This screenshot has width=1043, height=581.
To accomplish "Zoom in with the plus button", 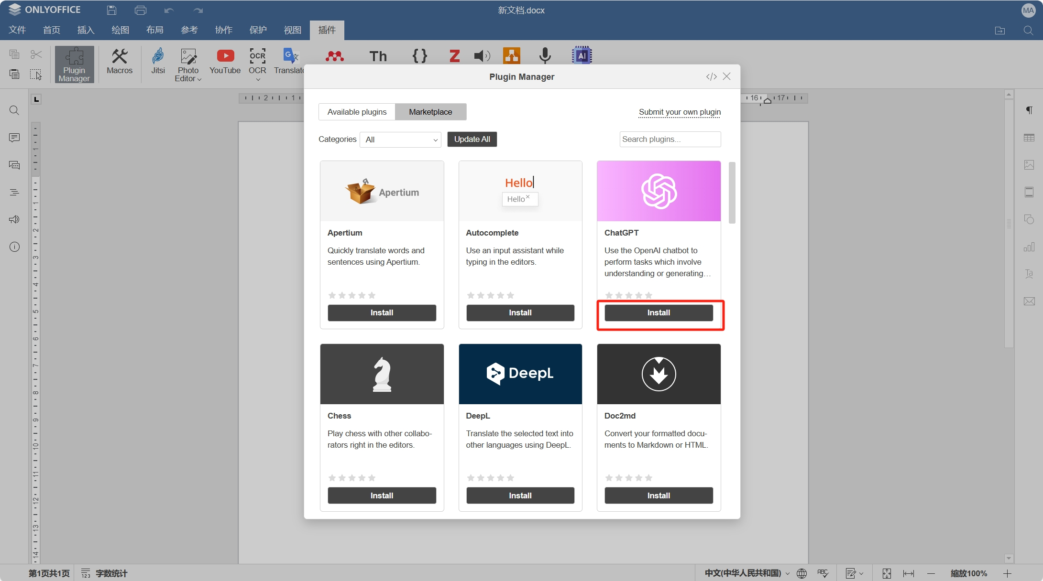I will 1008,573.
